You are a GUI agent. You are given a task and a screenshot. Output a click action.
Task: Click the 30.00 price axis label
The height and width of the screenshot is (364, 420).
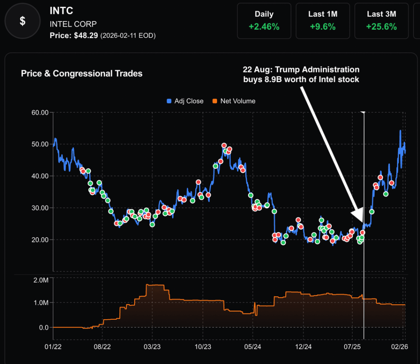coord(40,208)
